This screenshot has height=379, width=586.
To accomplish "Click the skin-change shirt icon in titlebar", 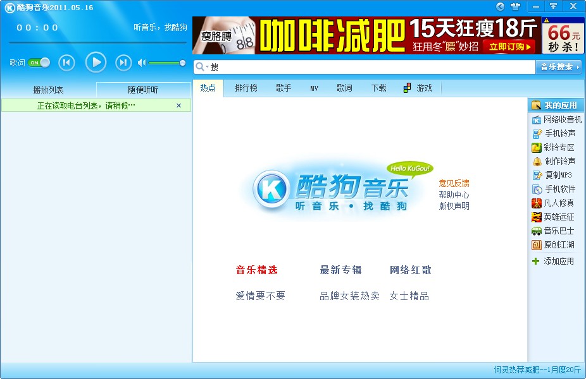I will [515, 6].
